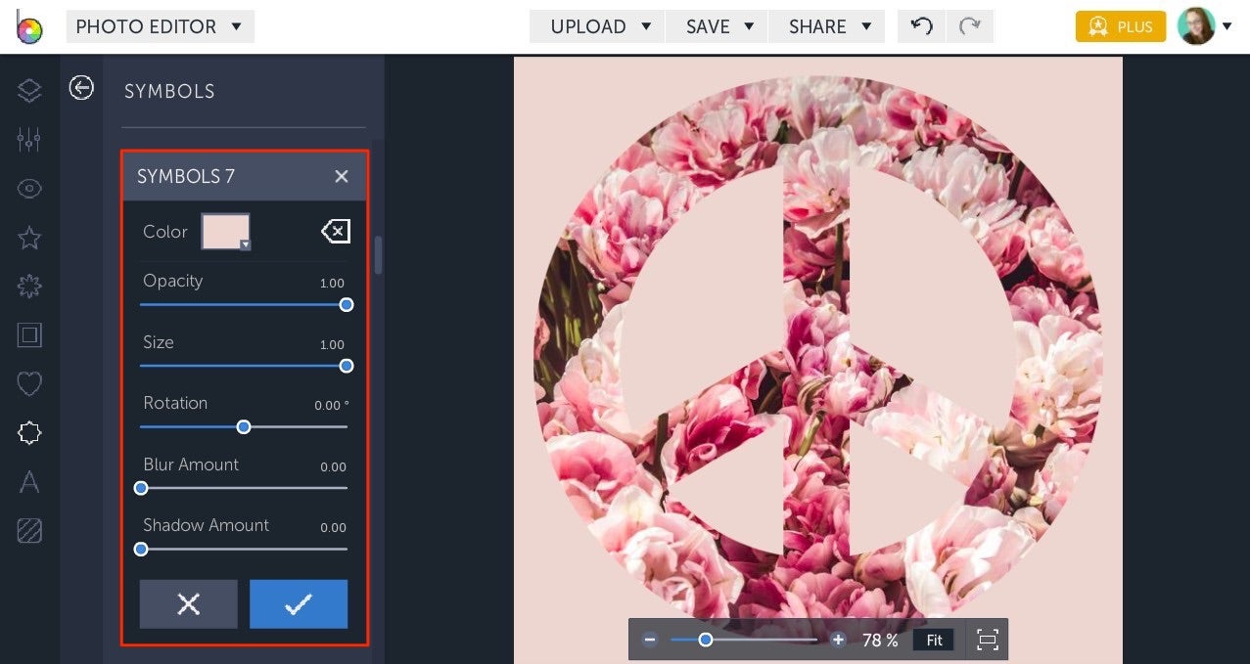Select the Touch Up star icon

coord(28,237)
